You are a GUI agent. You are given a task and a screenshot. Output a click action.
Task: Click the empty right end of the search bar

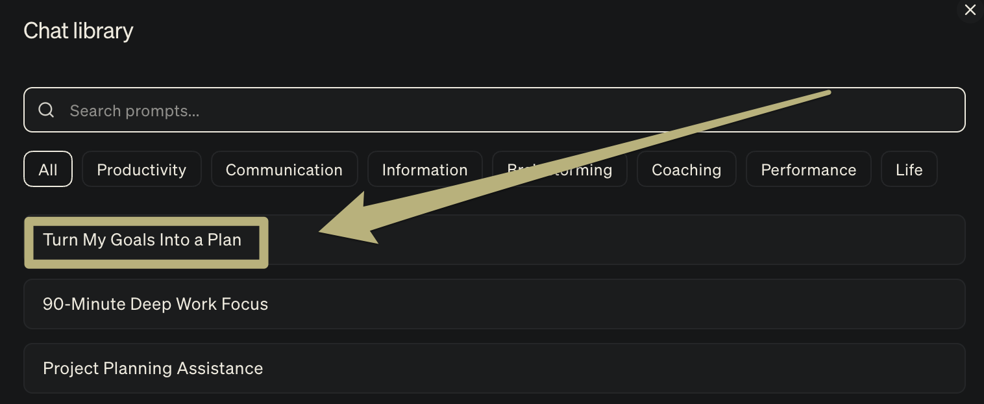[909, 110]
